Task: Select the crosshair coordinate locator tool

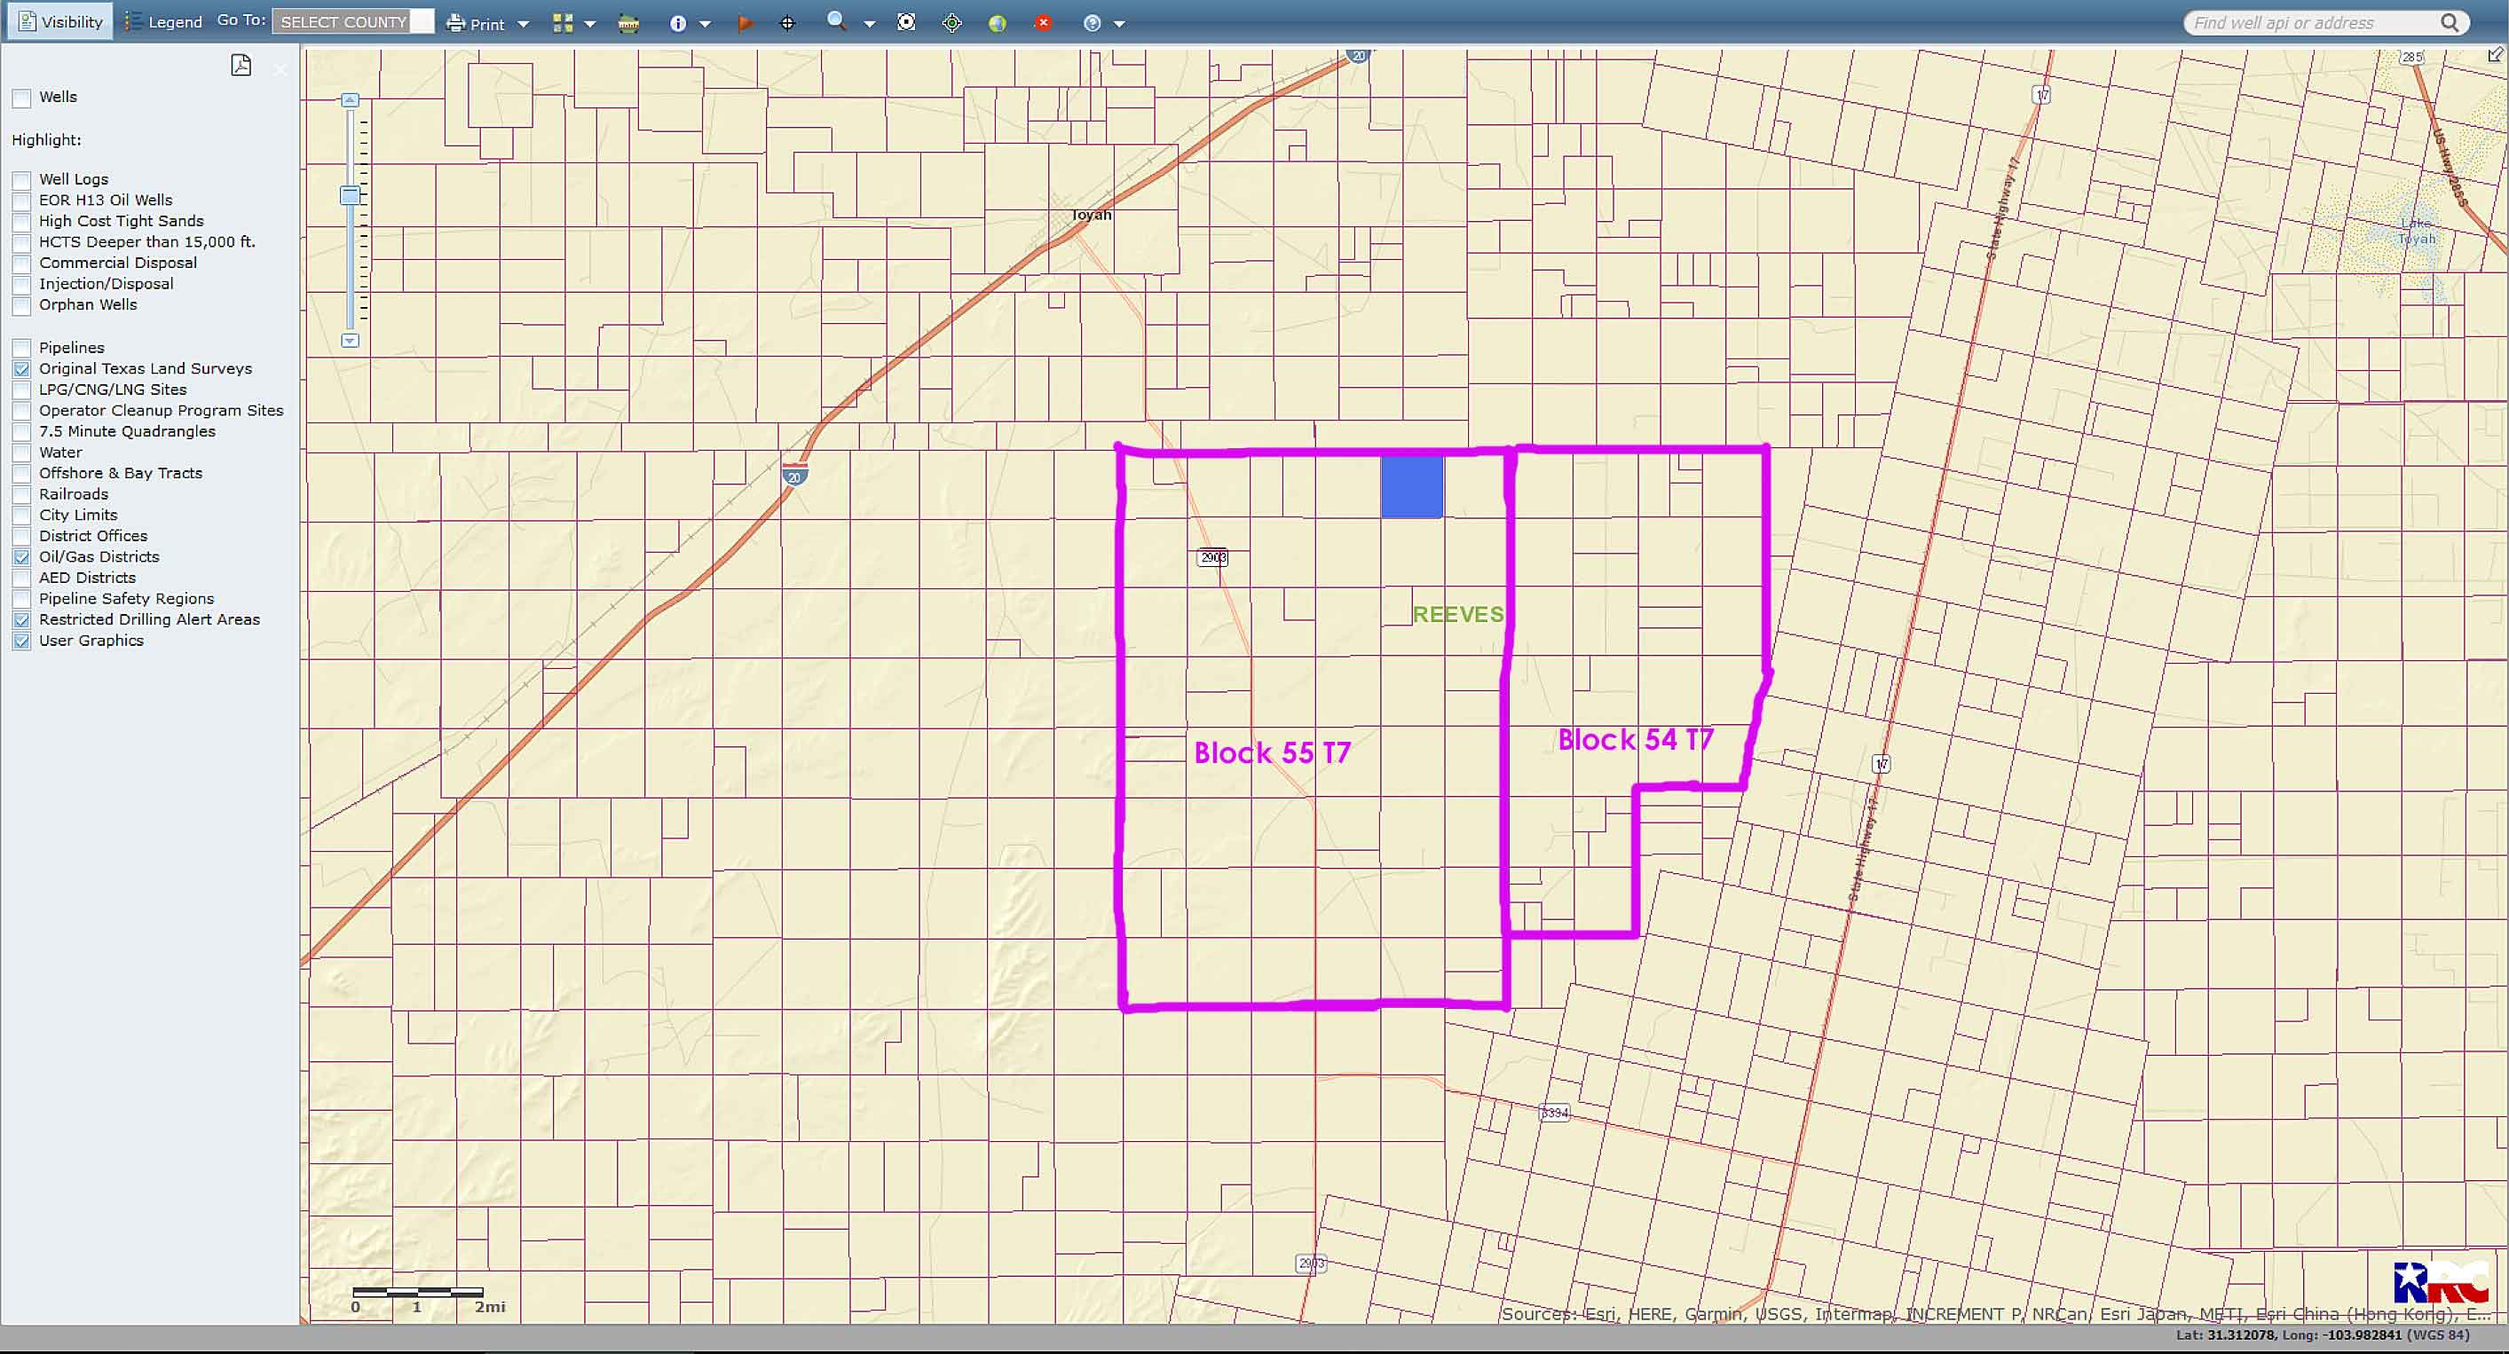Action: coord(788,23)
